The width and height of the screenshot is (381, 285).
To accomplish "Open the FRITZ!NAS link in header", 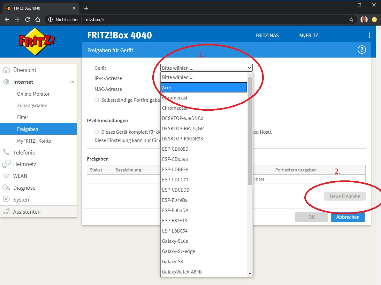I will [x=267, y=36].
